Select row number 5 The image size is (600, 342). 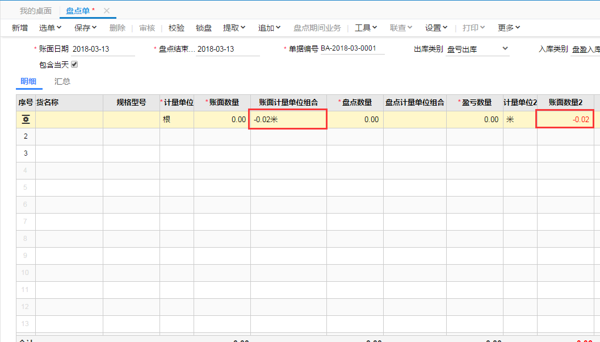tap(26, 187)
